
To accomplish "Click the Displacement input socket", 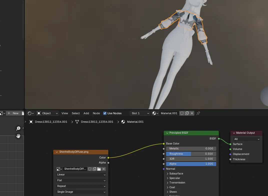I will pos(230,154).
